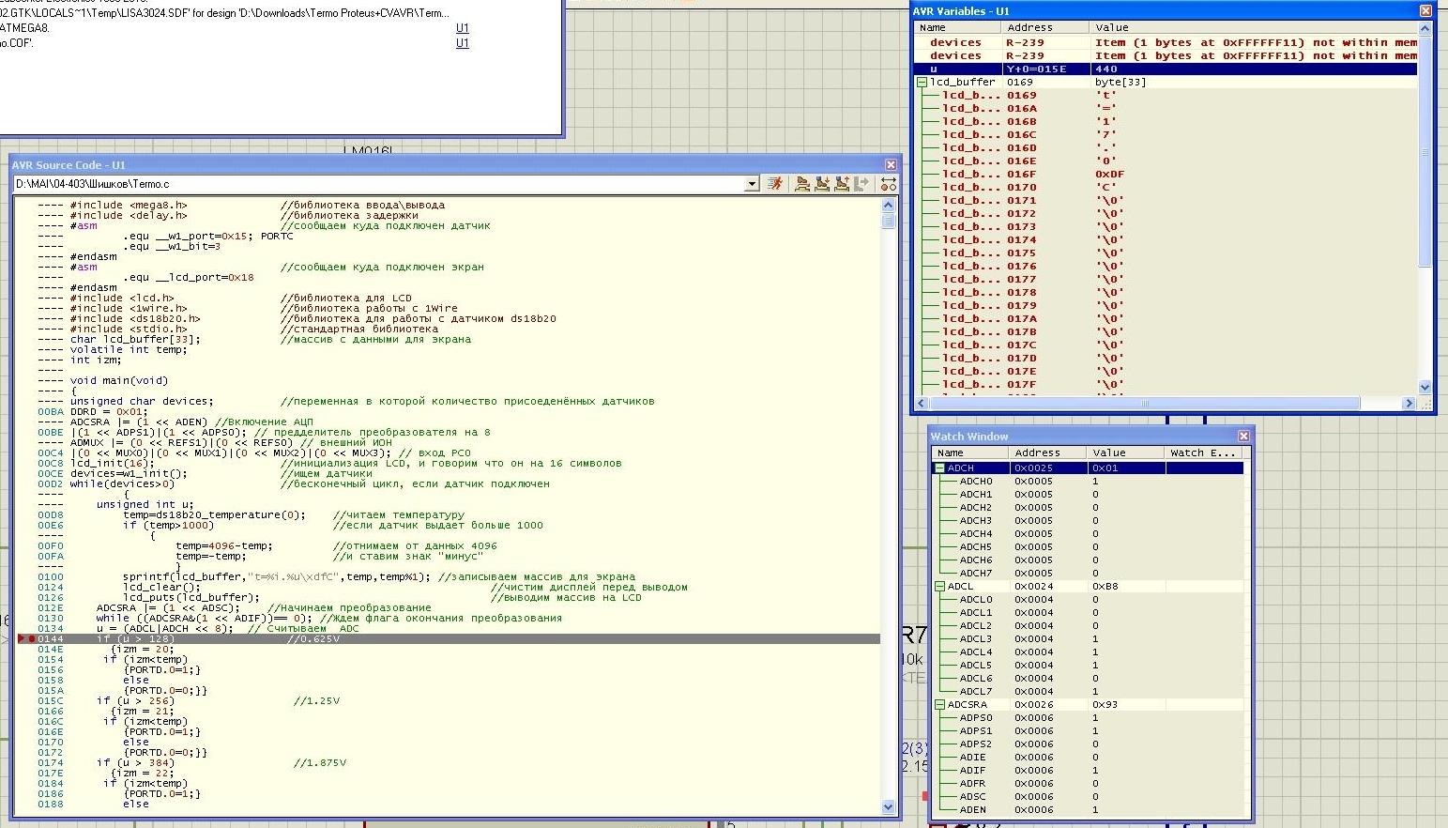Click the first U1 link in log
Screen dimensions: 1448x828
[x=462, y=28]
